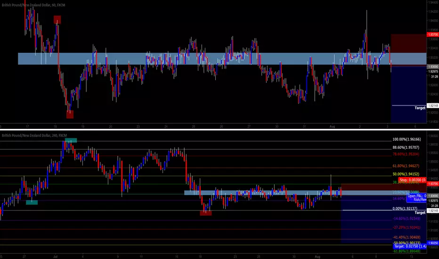
Task: Click the blue Target: 0.02750 label
Action: 410,246
